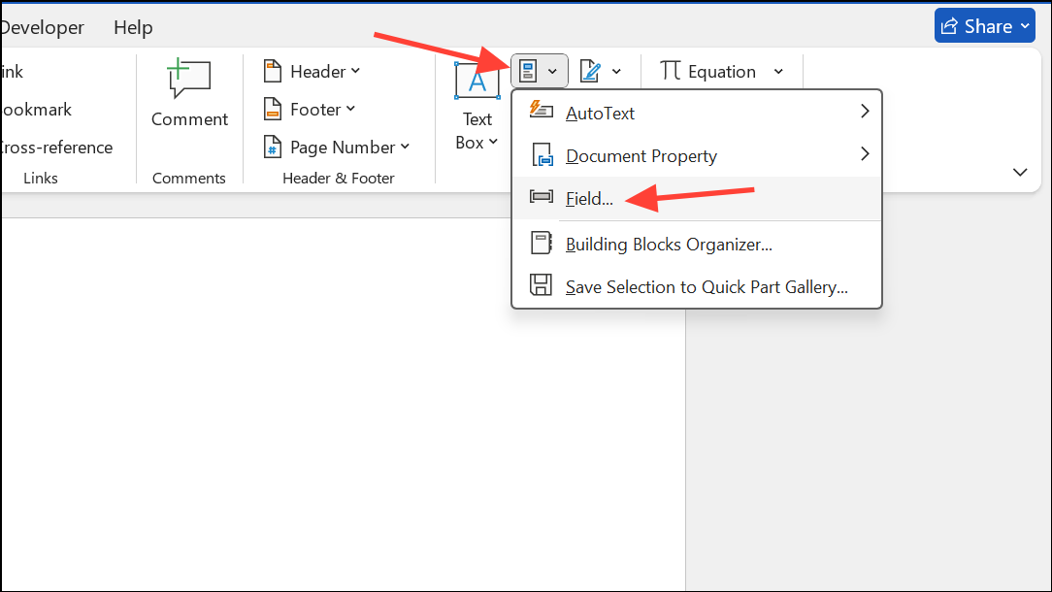Image resolution: width=1052 pixels, height=592 pixels.
Task: Open the Equation dropdown arrow
Action: (777, 71)
